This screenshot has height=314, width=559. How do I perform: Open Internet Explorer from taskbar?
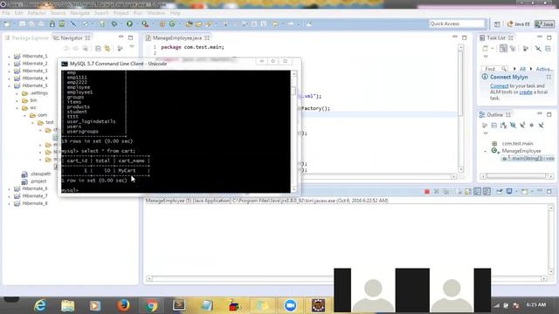click(40, 305)
